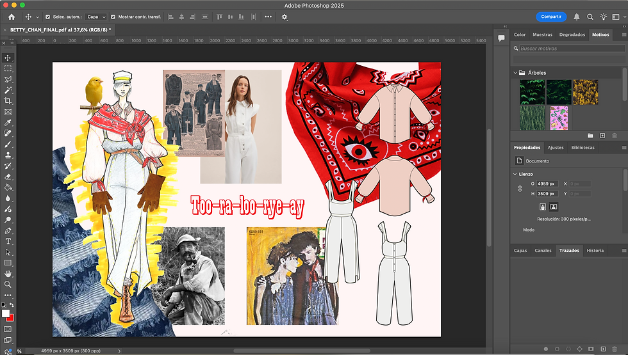Select the Horizontal Type tool
This screenshot has height=355, width=628.
[8, 241]
